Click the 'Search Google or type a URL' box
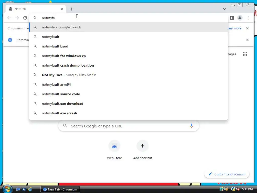The height and width of the screenshot is (193, 257). (128, 126)
